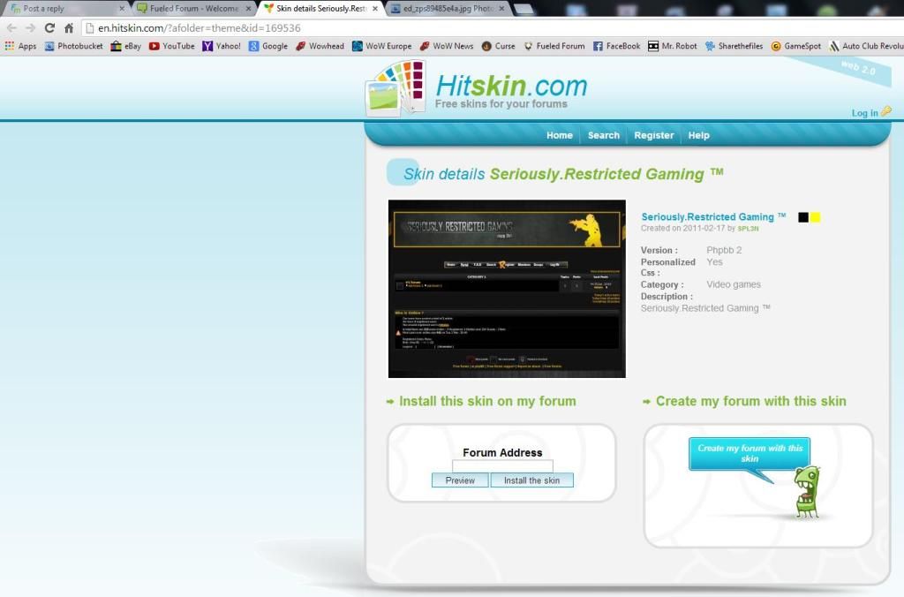The image size is (904, 597).
Task: Open the Sharethefiles bookmark
Action: tap(734, 46)
